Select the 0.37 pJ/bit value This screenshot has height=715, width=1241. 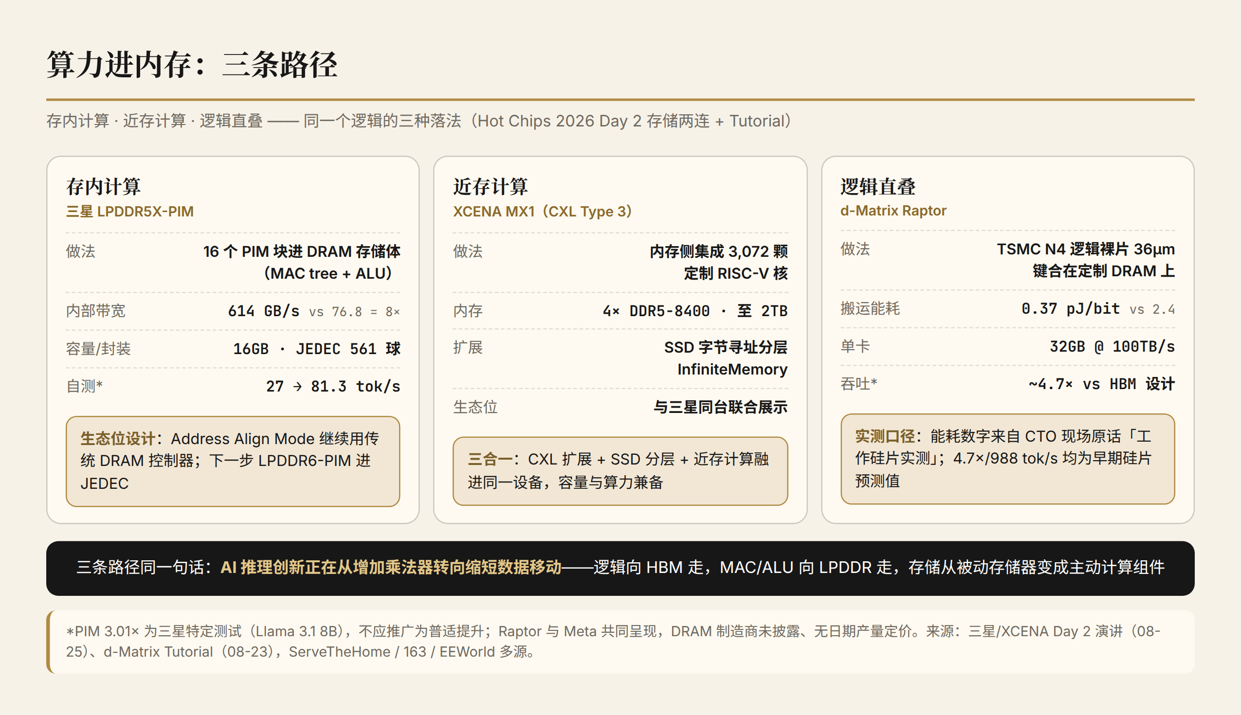pyautogui.click(x=1071, y=308)
